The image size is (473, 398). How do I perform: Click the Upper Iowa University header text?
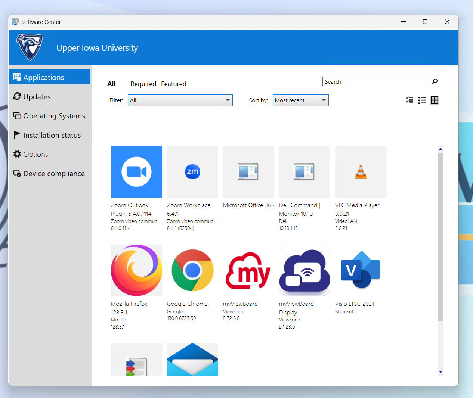[97, 48]
